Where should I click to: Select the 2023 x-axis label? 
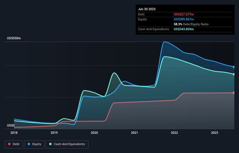pos(215,133)
